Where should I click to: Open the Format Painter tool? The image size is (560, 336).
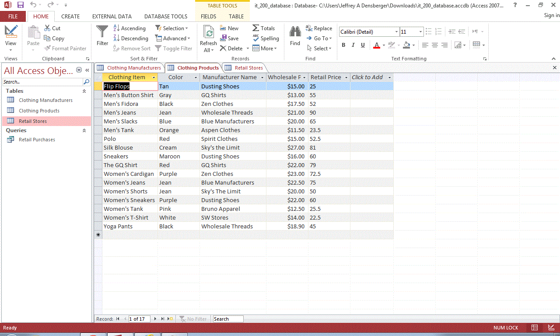pyautogui.click(x=65, y=48)
